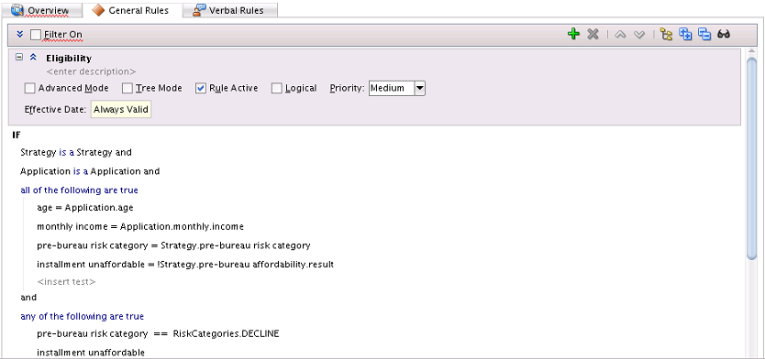The width and height of the screenshot is (765, 359).
Task: Click 'is a' in the Strategy line
Action: [x=66, y=152]
